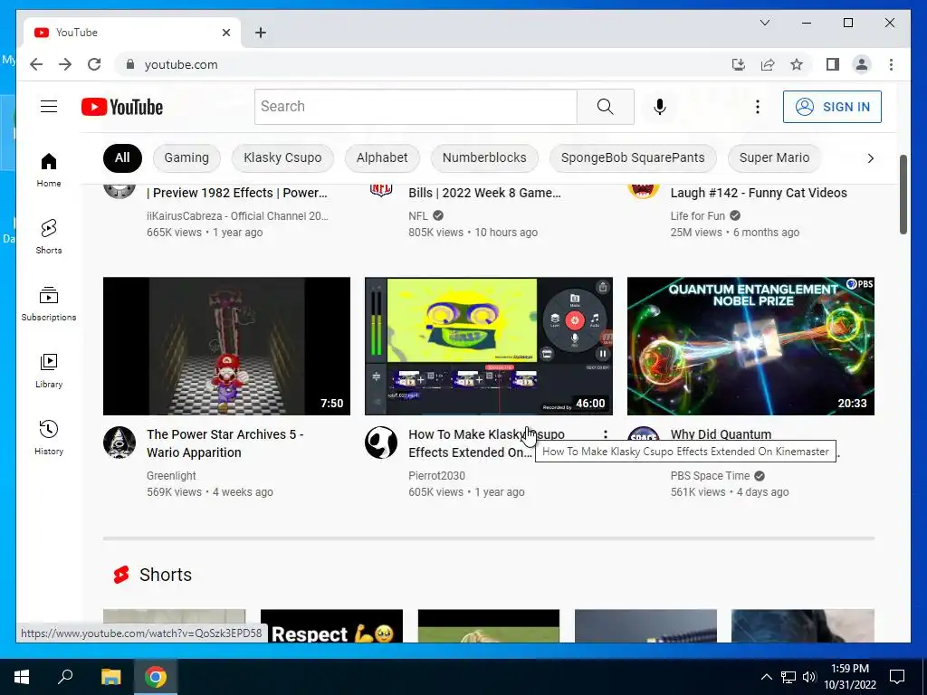The height and width of the screenshot is (695, 927).
Task: Select the Alphabet chip
Action: [x=382, y=157]
